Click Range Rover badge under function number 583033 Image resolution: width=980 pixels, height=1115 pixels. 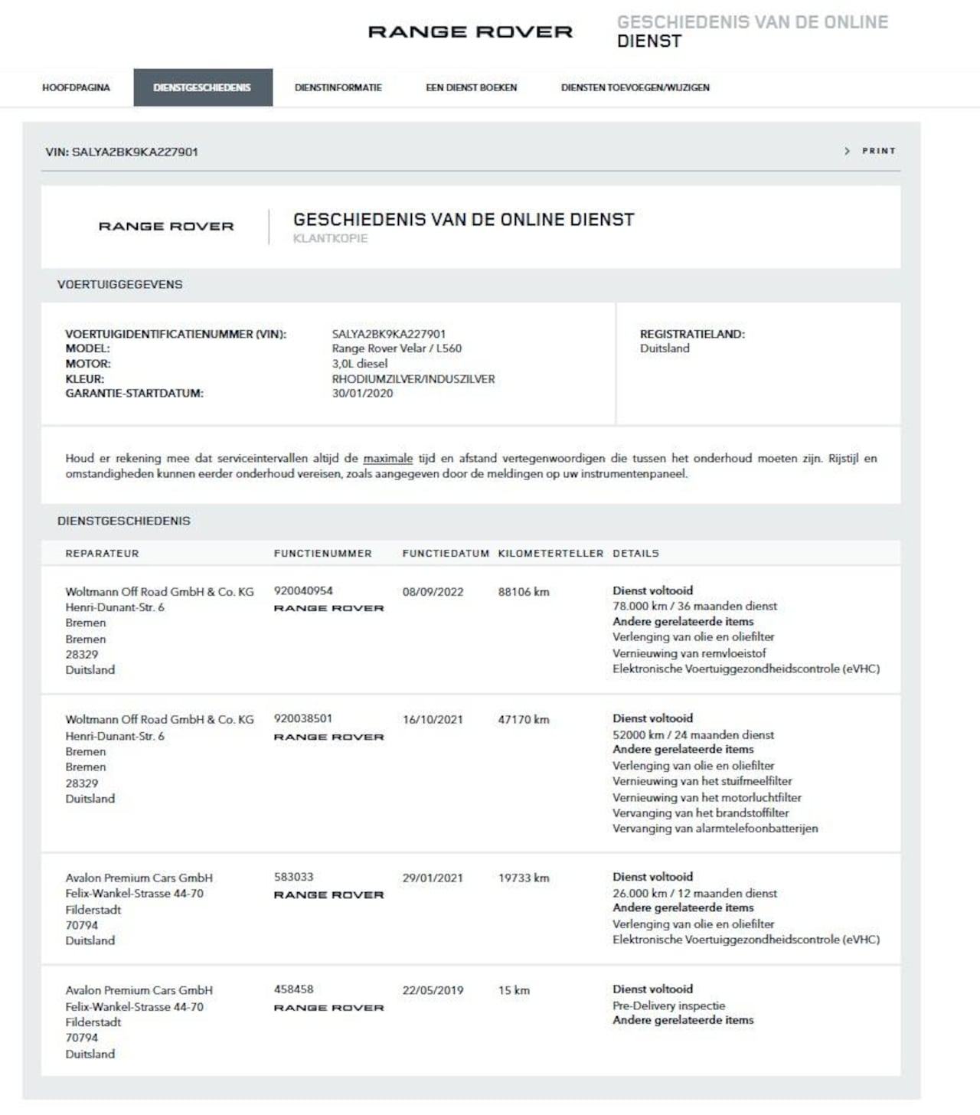pyautogui.click(x=328, y=894)
